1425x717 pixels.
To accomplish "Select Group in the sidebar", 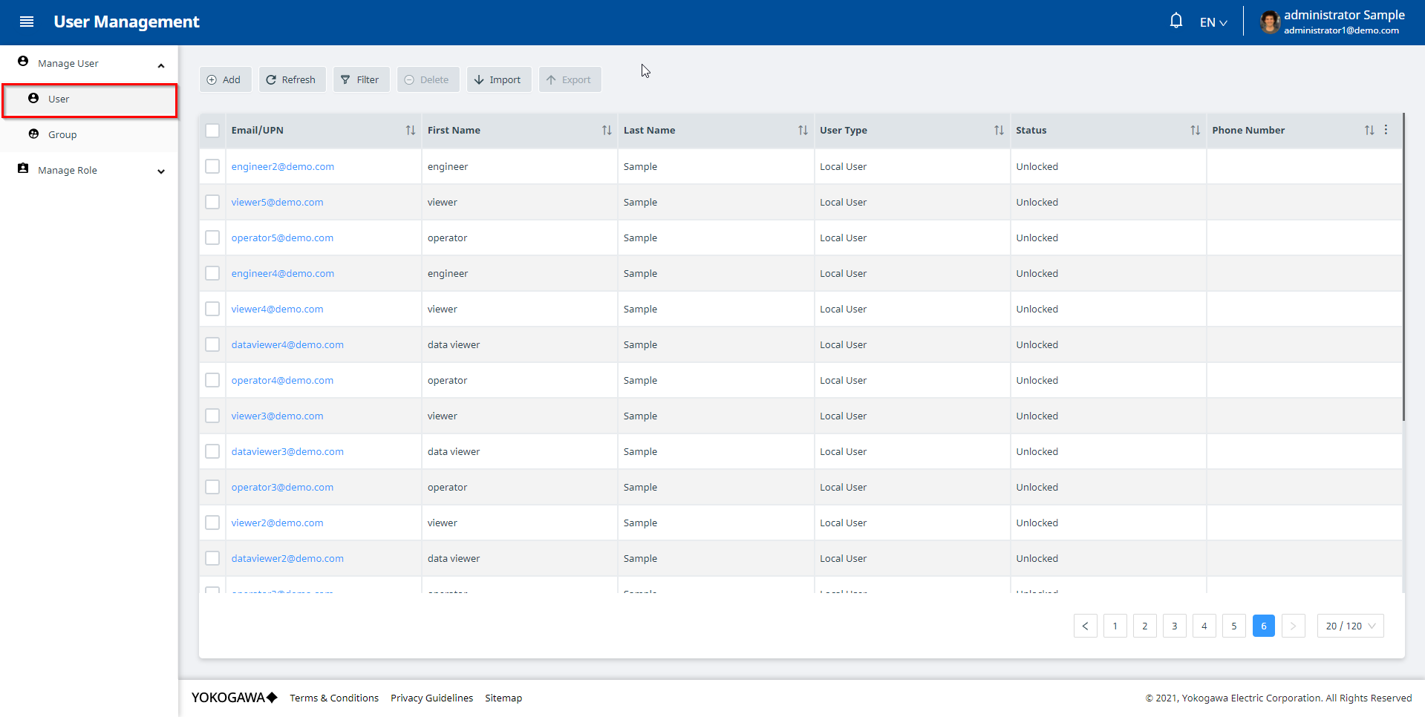I will tap(89, 134).
